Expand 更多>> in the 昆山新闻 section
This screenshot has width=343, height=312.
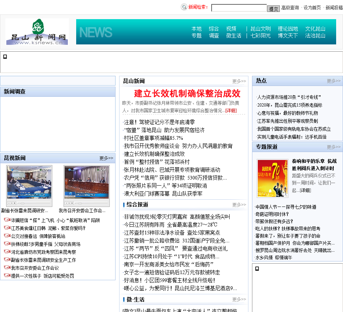239,81
